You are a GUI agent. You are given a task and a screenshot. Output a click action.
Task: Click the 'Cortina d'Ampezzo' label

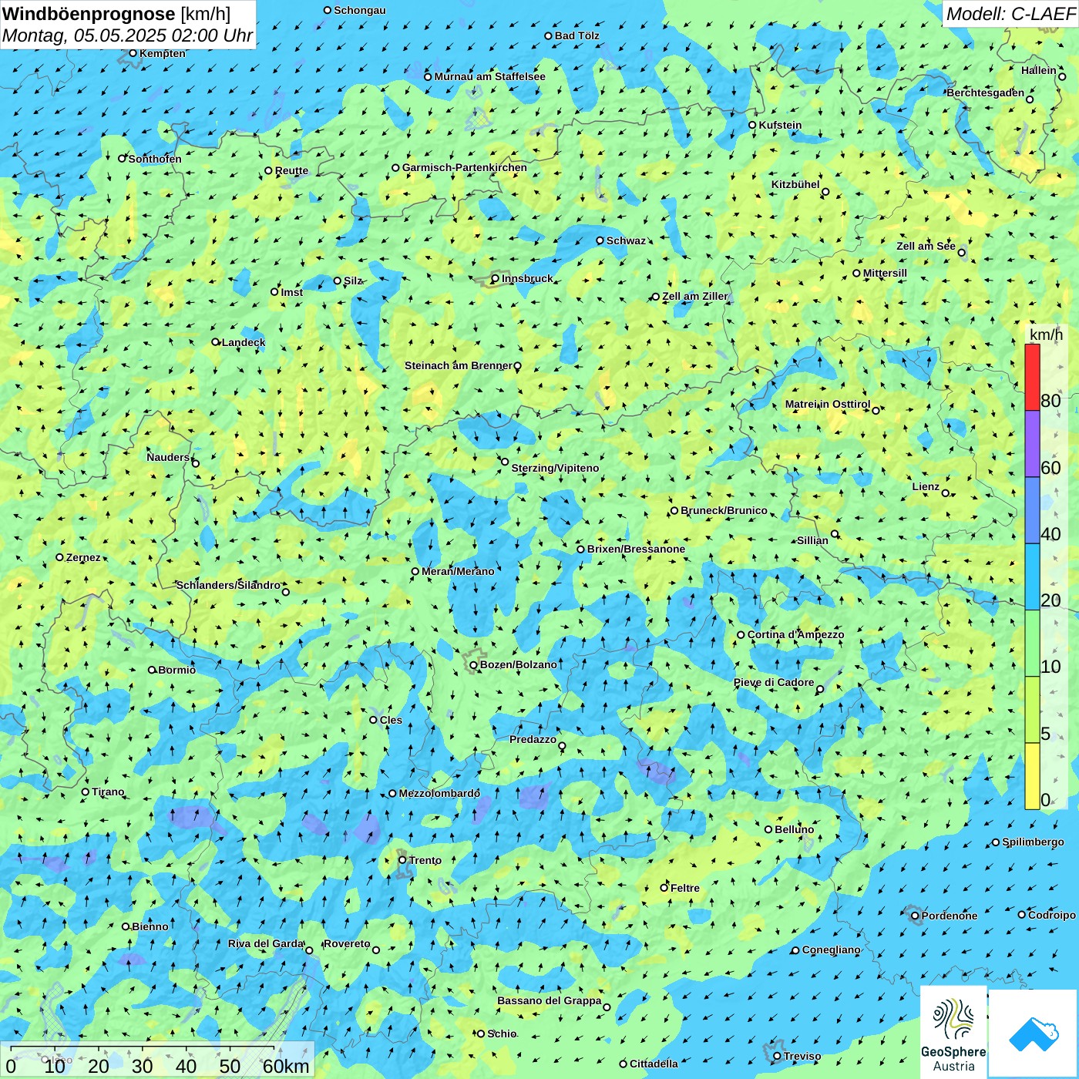[x=795, y=634]
